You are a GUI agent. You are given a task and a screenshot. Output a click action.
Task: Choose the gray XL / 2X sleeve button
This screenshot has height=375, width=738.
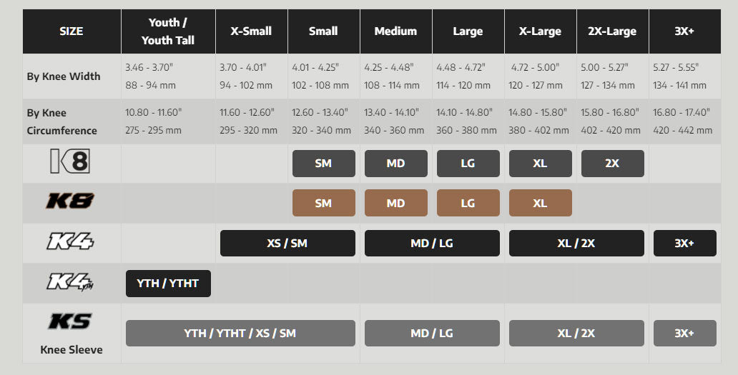[576, 333]
